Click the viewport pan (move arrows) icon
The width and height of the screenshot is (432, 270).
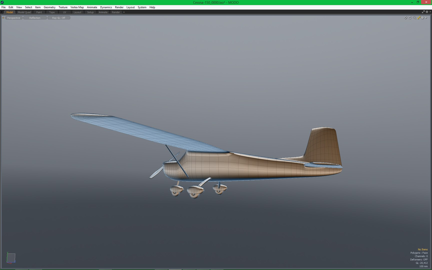coord(405,18)
